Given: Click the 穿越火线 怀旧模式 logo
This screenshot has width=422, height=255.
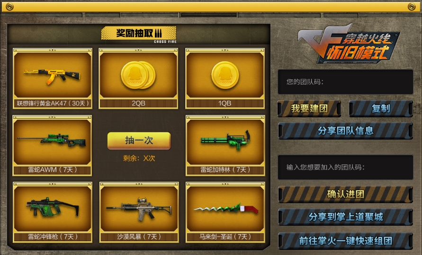Looking at the screenshot, I should (348, 44).
